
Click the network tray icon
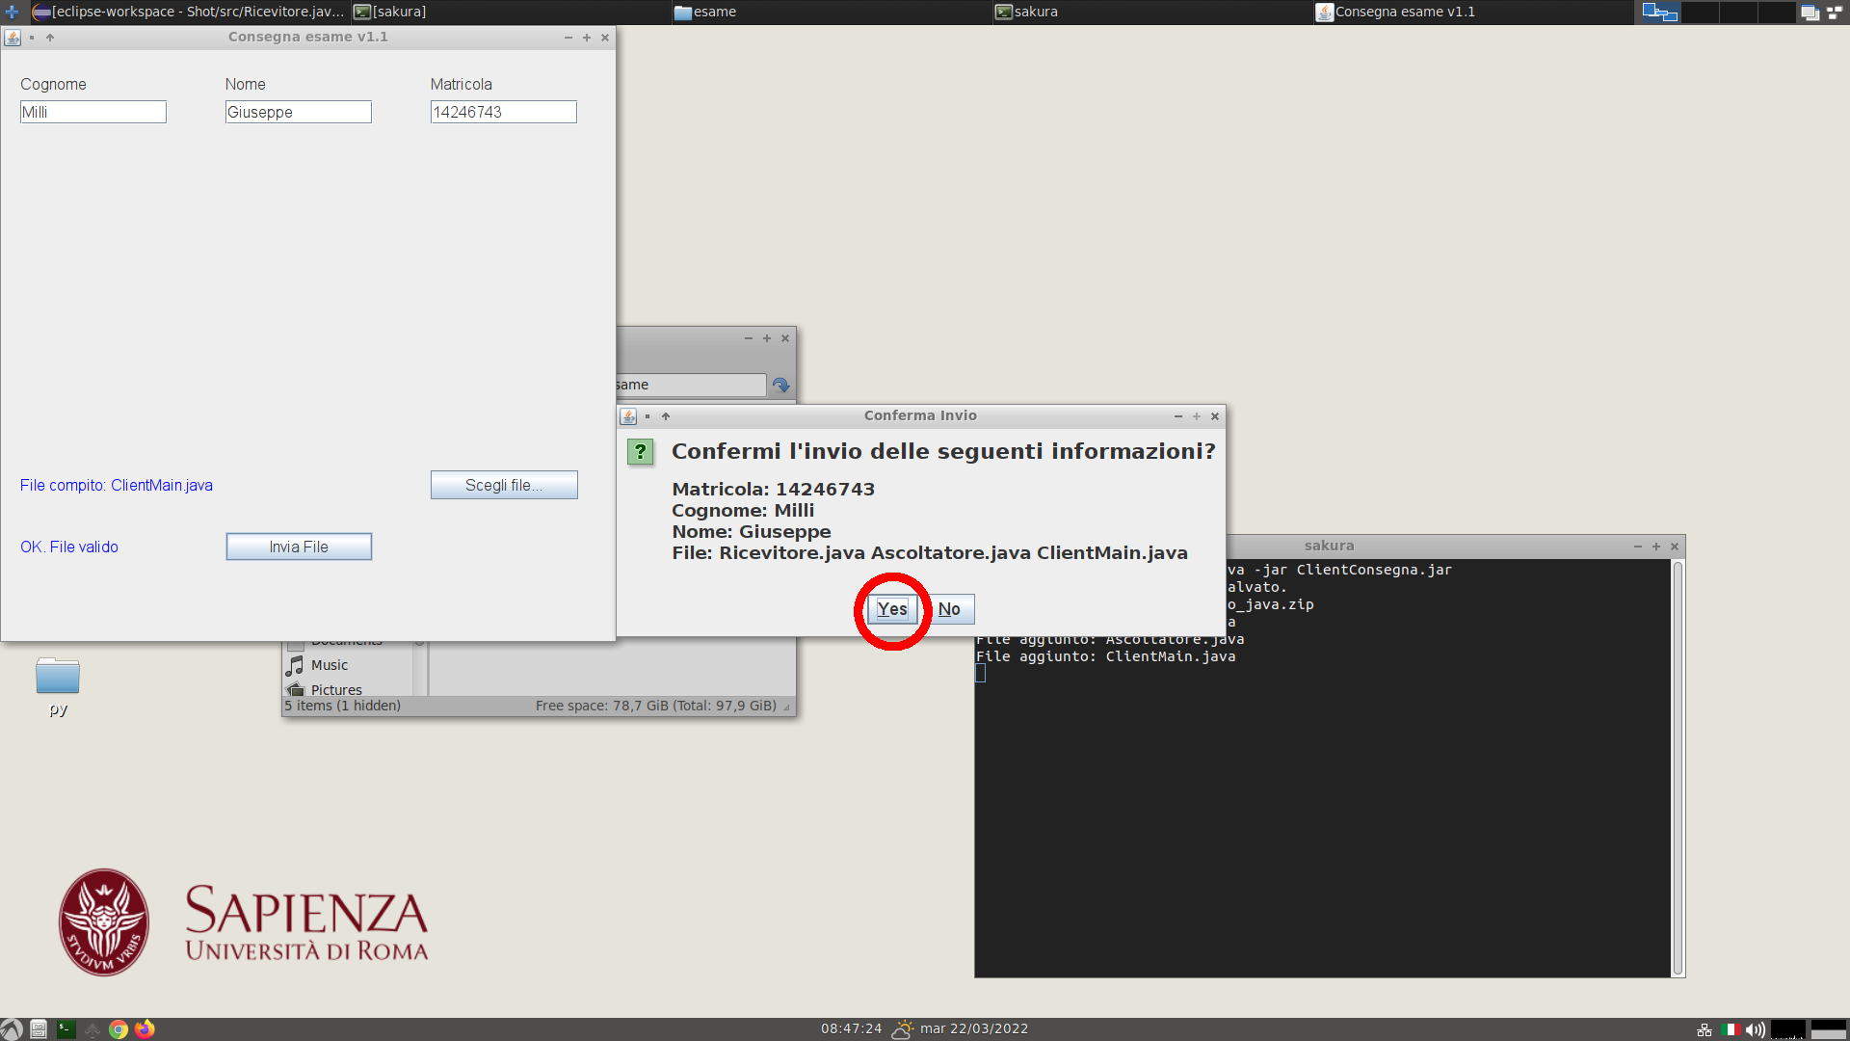1705,1029
